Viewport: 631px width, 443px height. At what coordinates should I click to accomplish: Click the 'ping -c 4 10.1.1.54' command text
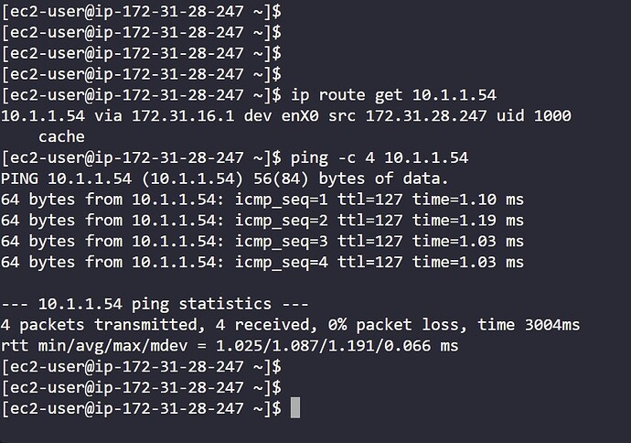(380, 157)
